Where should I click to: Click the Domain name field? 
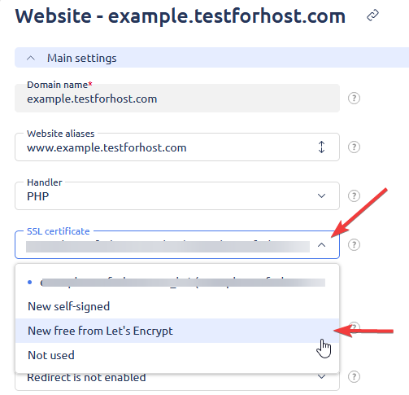177,98
